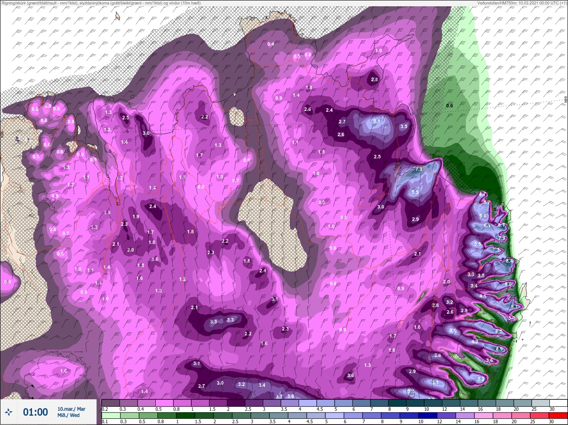Click the 8.4 precipitation value on the map
The width and height of the screenshot is (568, 425).
509,262
